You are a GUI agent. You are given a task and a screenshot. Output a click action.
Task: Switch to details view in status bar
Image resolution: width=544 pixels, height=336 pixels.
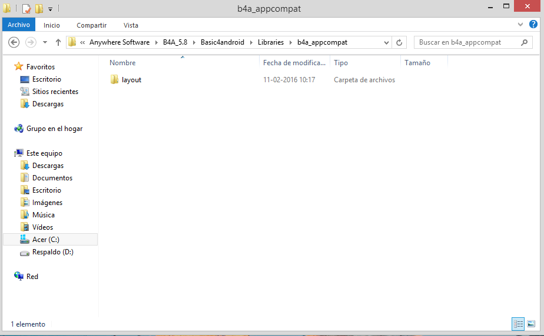(x=518, y=324)
